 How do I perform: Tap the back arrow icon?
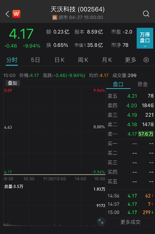pos(7,14)
